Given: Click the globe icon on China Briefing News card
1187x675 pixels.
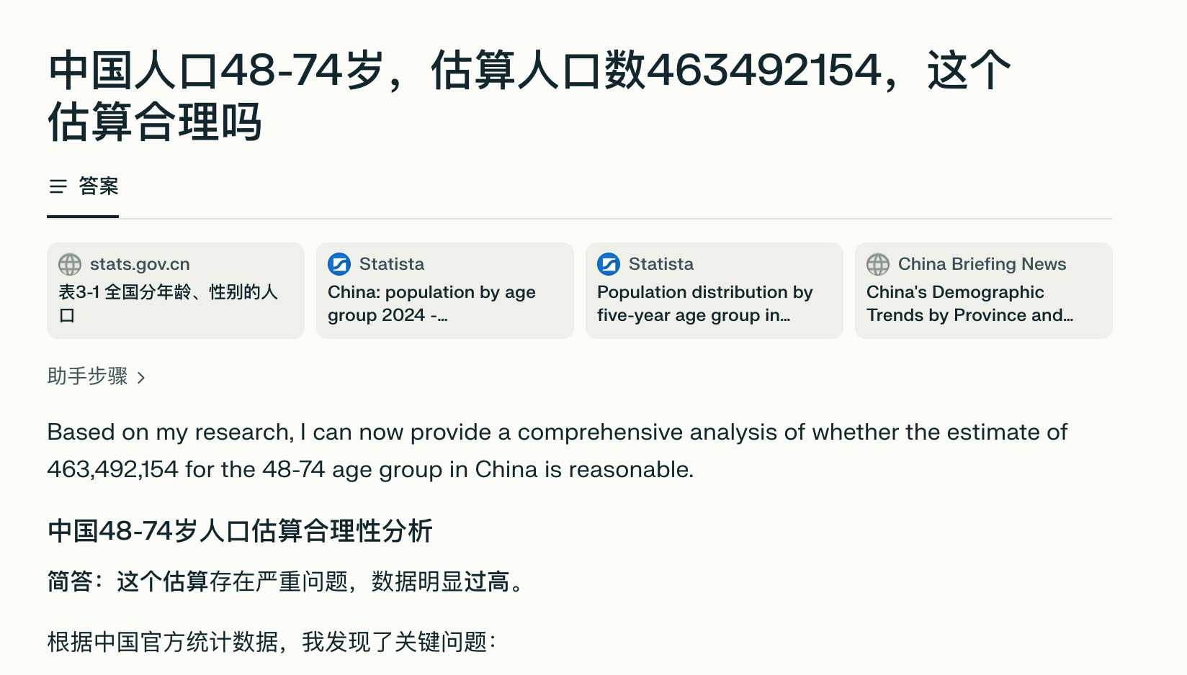Looking at the screenshot, I should 878,264.
